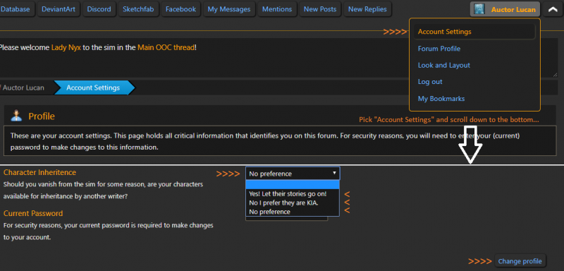The width and height of the screenshot is (564, 271).
Task: Open the Sketchfab navigation button
Action: tap(138, 9)
